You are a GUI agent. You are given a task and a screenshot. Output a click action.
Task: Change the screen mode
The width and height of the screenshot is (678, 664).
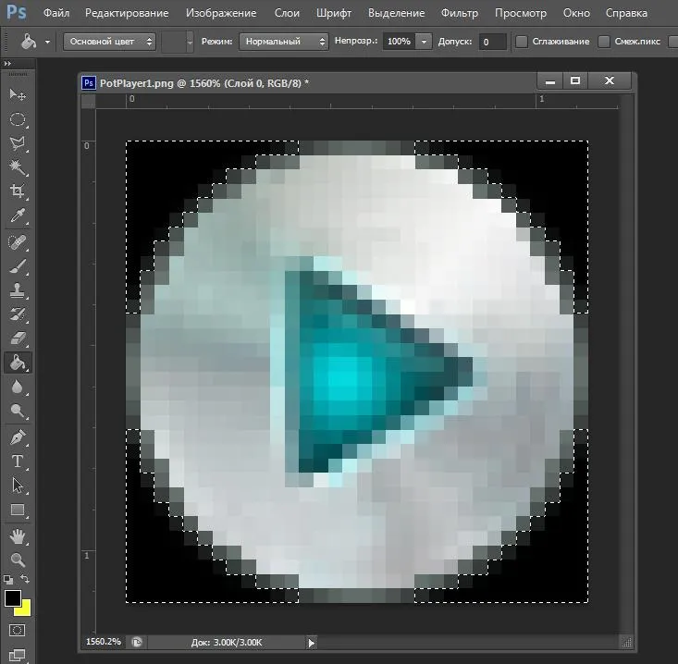18,655
